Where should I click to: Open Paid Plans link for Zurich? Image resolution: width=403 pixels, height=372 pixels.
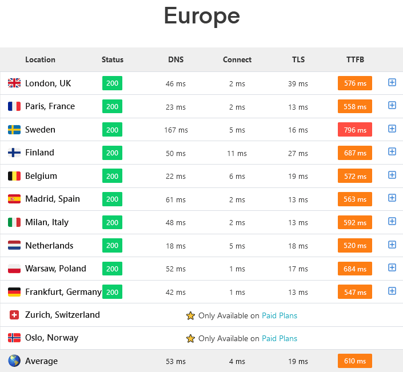tap(280, 315)
